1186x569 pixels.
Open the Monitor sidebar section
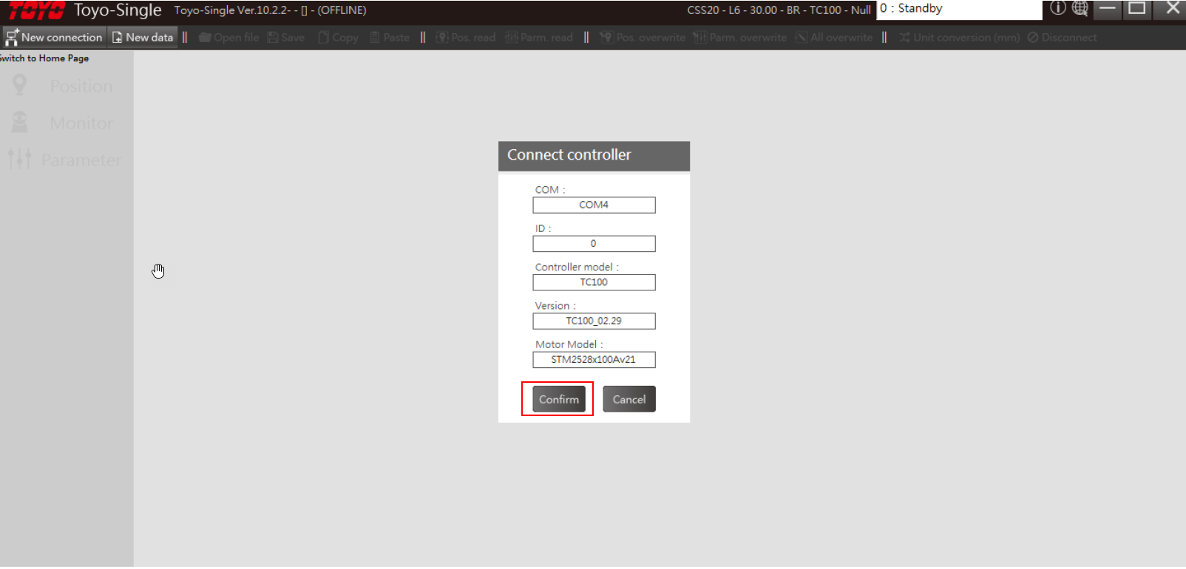67,123
